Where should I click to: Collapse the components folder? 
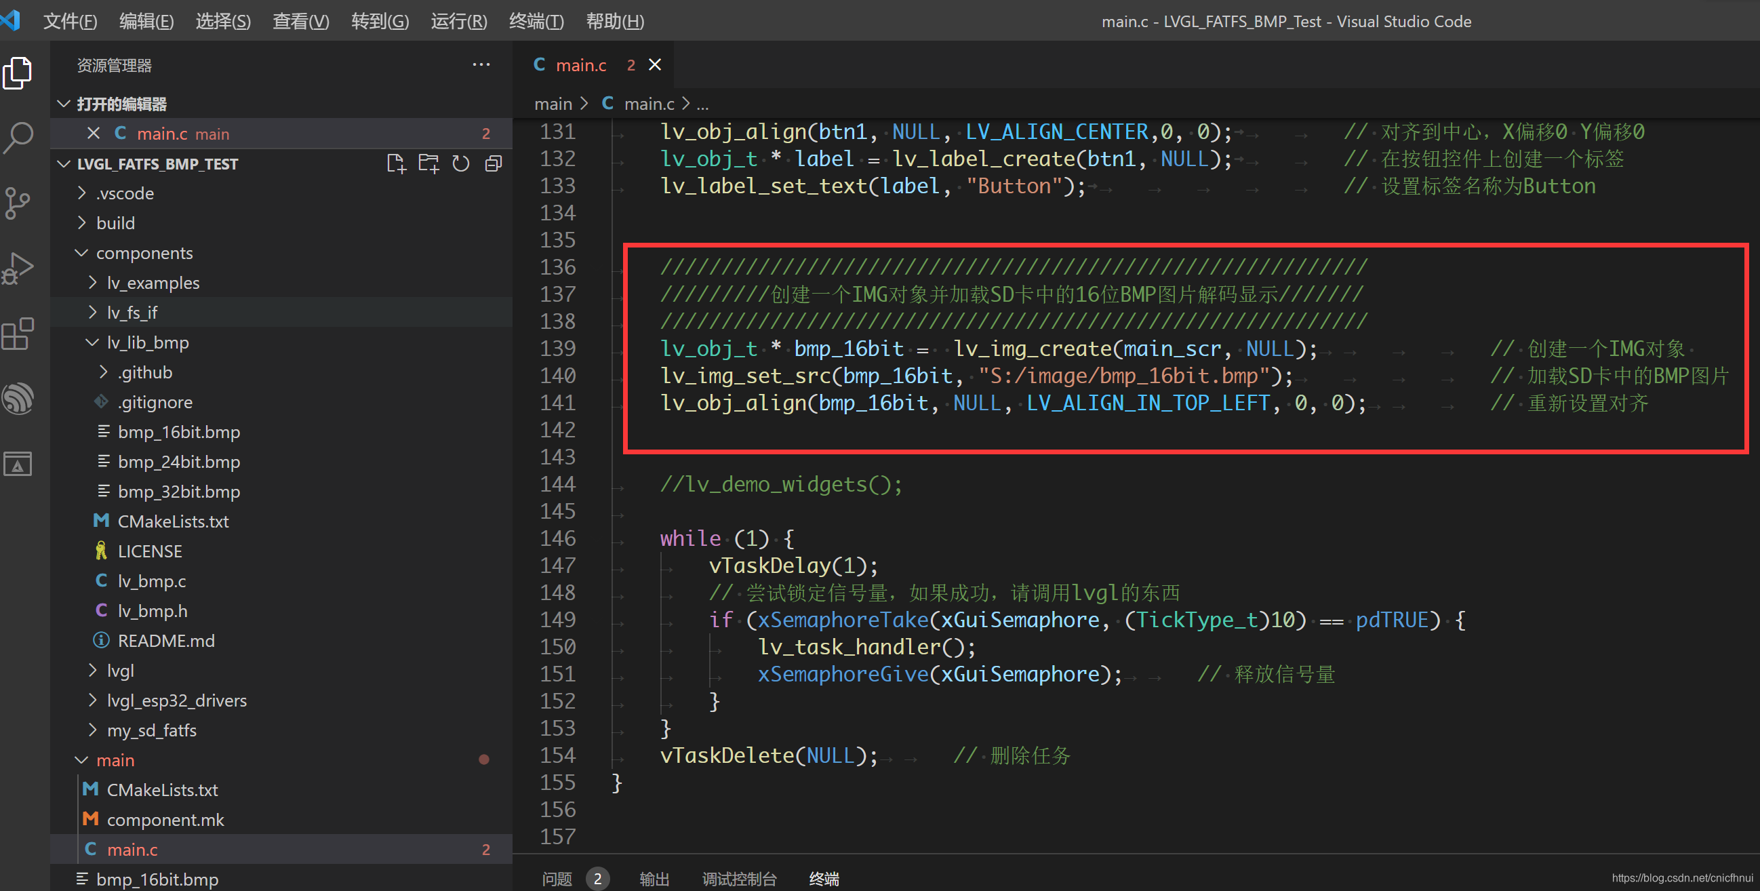tap(144, 254)
